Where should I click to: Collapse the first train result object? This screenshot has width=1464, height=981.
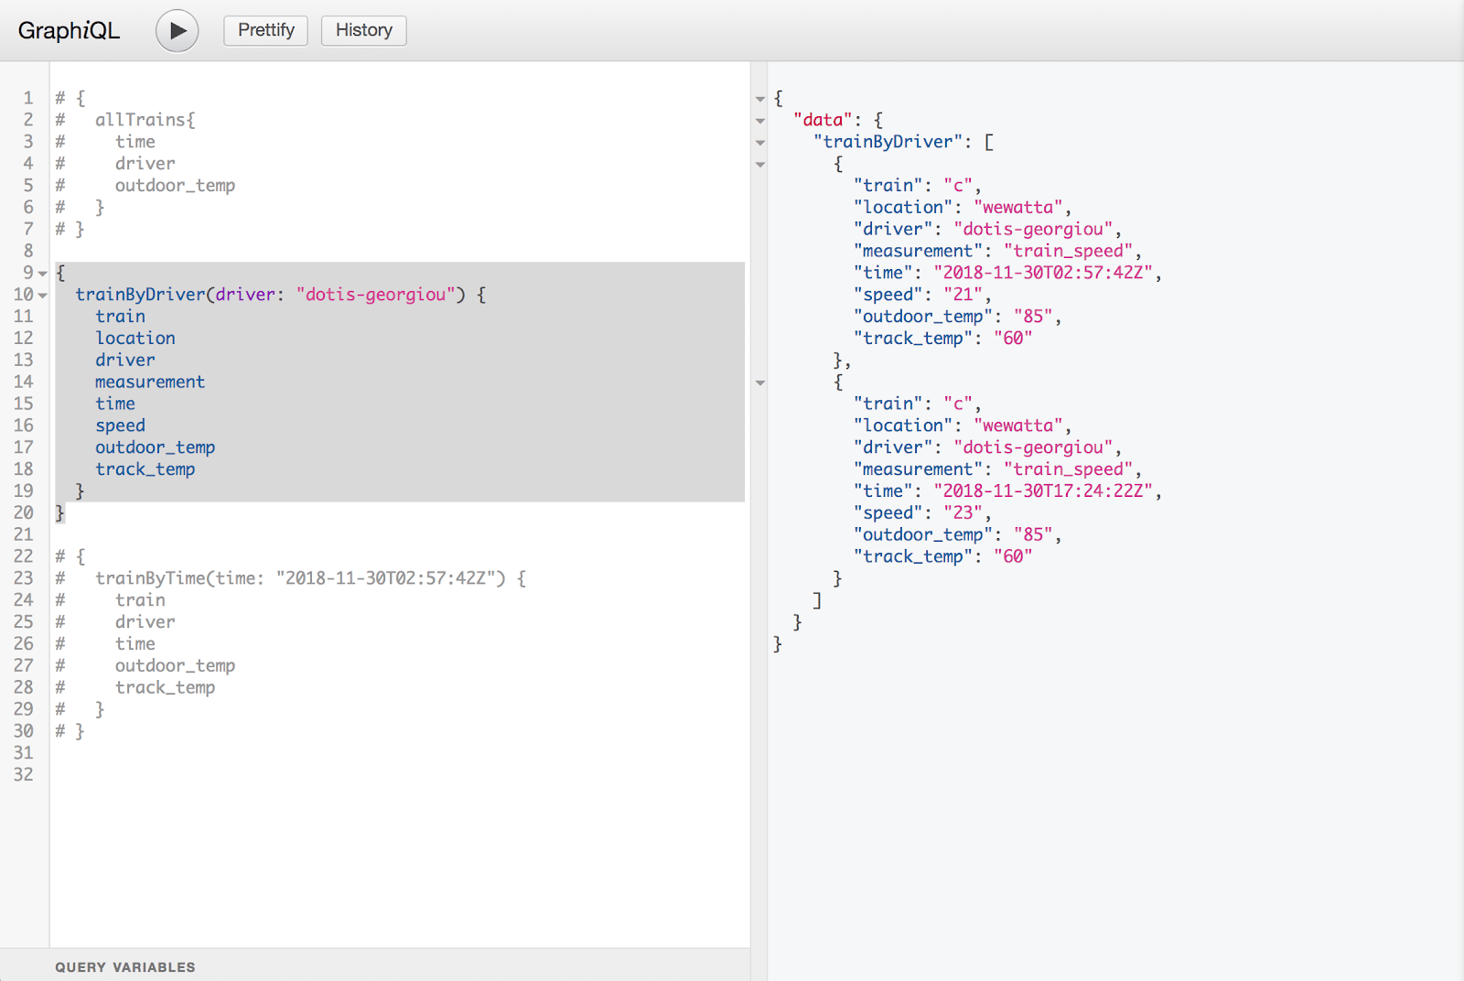pos(759,165)
